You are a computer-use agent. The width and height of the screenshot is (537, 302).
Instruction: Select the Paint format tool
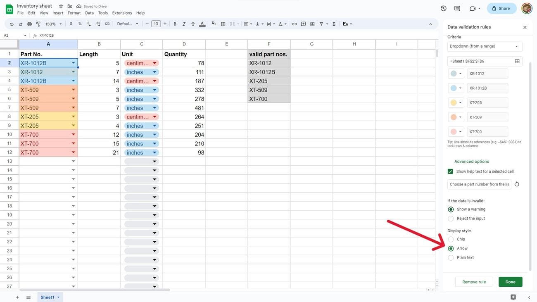38,24
